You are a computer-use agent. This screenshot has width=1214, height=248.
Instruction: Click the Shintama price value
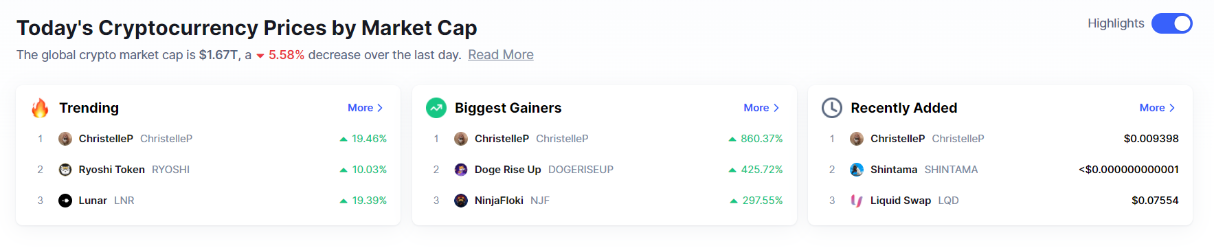(x=1129, y=170)
